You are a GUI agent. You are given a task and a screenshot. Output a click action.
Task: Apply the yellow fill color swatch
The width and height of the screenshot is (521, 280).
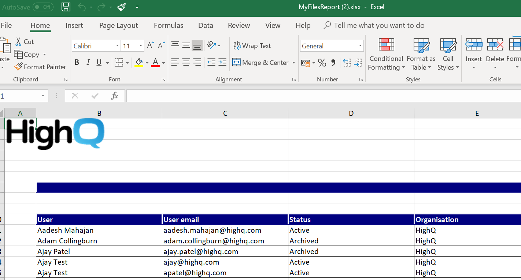(139, 63)
